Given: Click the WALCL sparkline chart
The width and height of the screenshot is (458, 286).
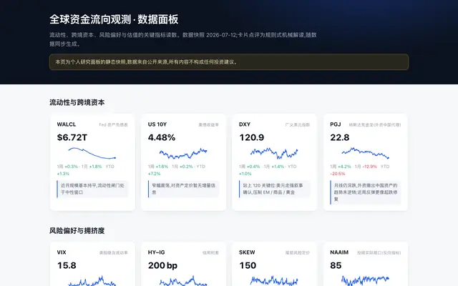Looking at the screenshot, I should click(x=92, y=153).
